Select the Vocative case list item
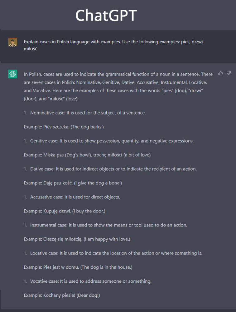The image size is (236, 312). pos(88,281)
